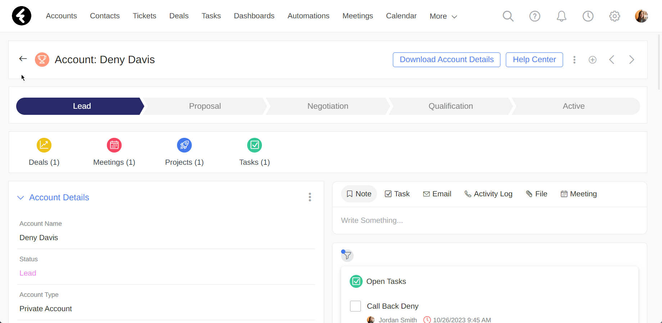Open header three-dot options menu
This screenshot has width=662, height=323.
click(x=574, y=60)
